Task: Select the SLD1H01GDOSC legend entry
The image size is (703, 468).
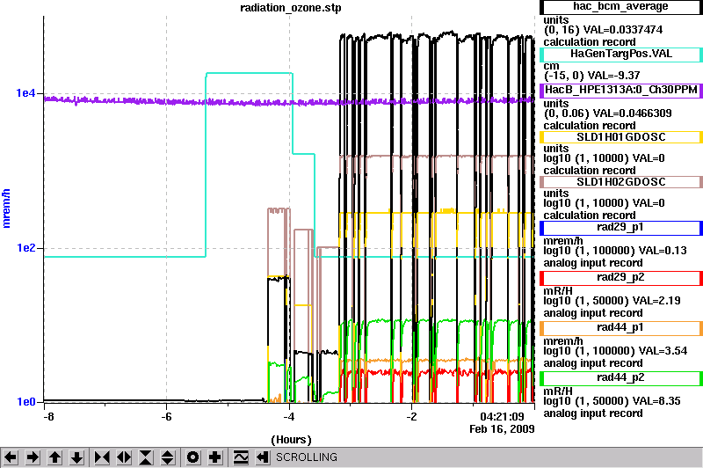Action: (x=621, y=137)
